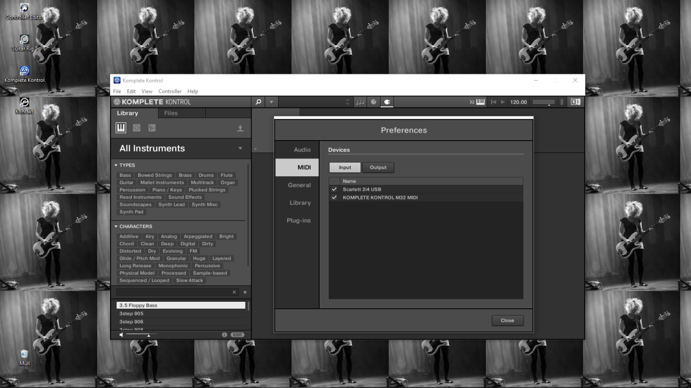Open the Help menu

pos(193,91)
